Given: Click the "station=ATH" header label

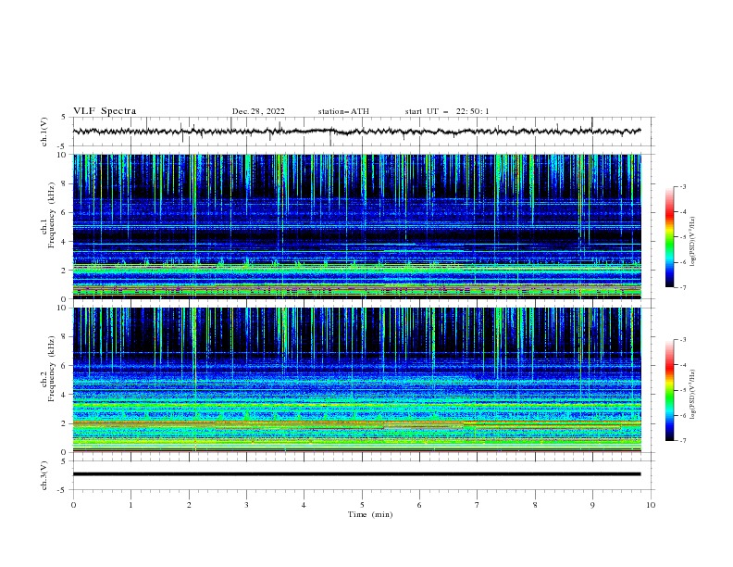Looking at the screenshot, I should click(343, 111).
